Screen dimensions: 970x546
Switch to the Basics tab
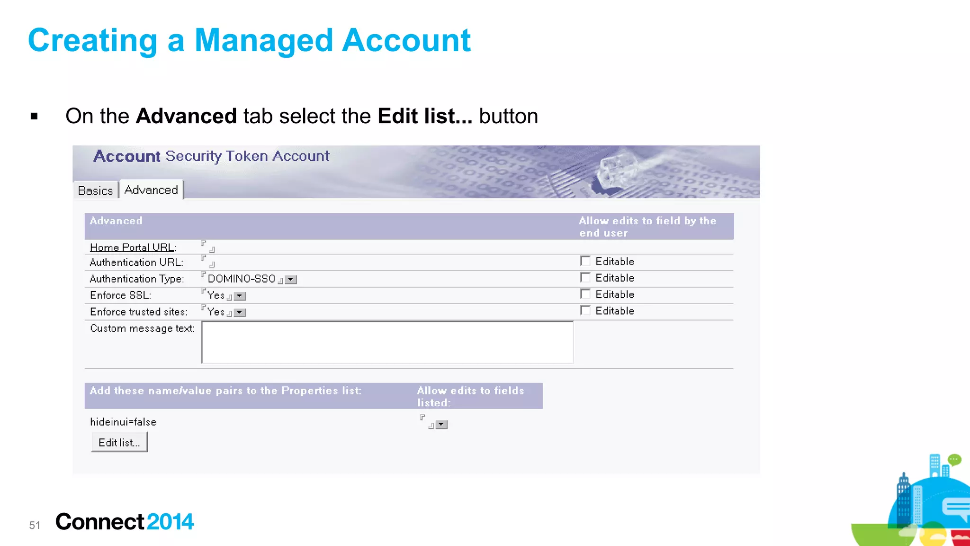coord(95,191)
